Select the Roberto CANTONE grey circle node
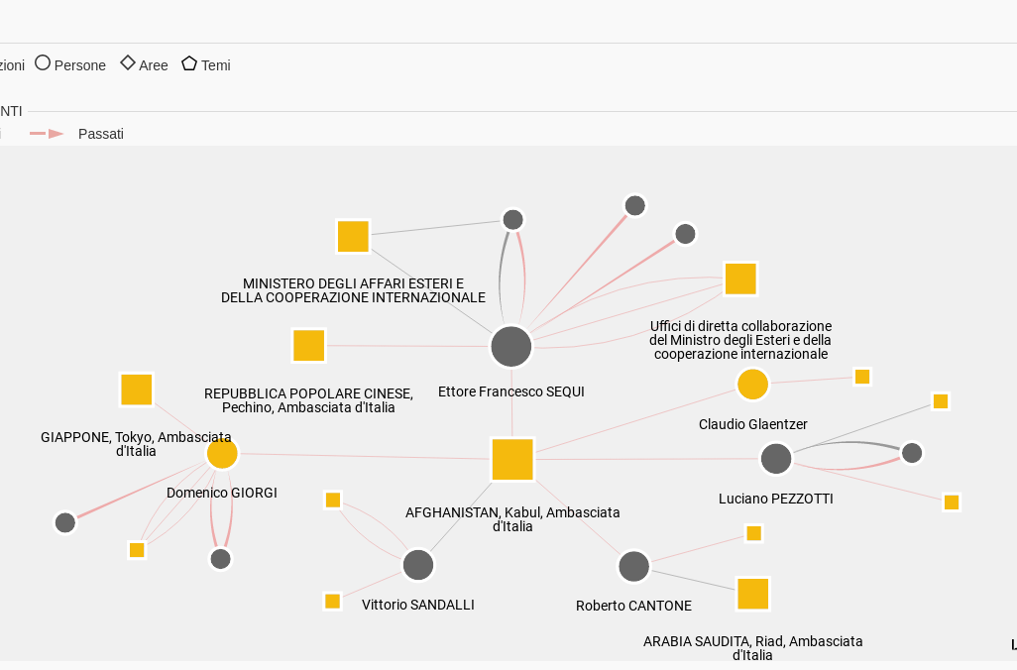Screen dimensions: 1017x670 pos(633,566)
